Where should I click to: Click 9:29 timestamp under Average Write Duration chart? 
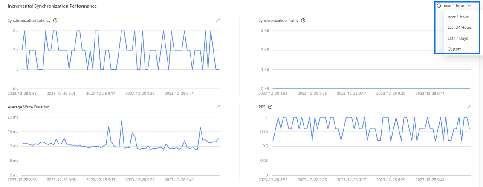tap(140, 179)
